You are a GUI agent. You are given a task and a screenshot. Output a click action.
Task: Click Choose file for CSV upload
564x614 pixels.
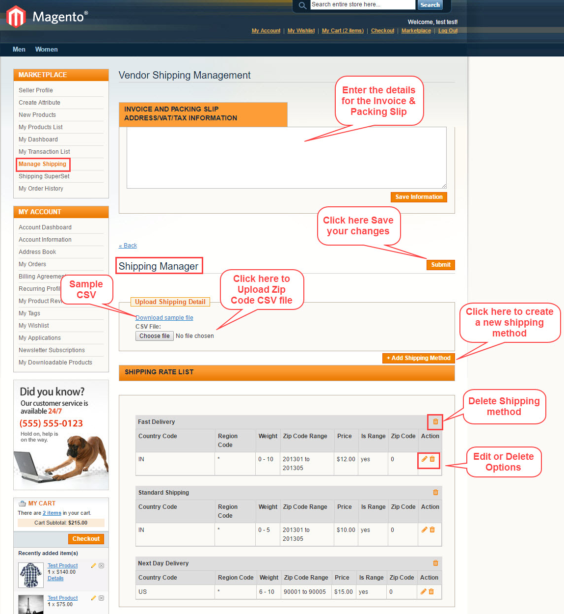155,336
